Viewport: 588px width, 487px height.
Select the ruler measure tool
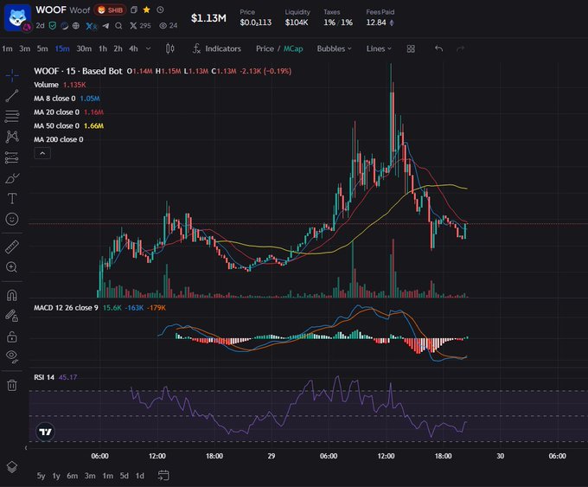(12, 247)
